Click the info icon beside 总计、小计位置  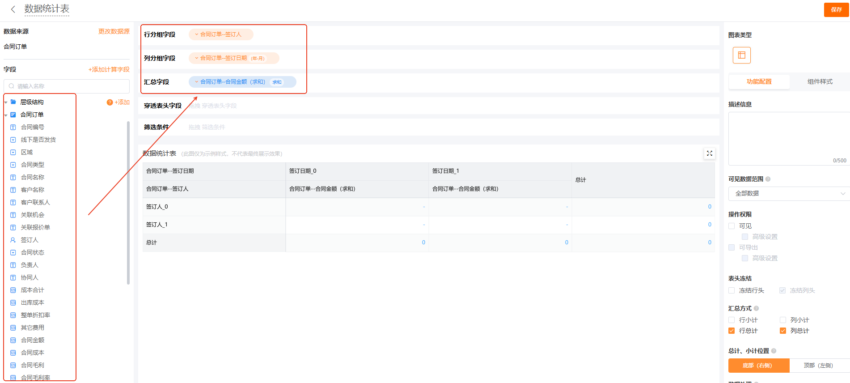(774, 351)
